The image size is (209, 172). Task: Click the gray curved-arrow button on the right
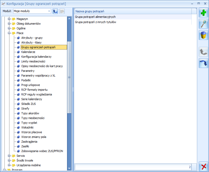pyautogui.click(x=203, y=52)
